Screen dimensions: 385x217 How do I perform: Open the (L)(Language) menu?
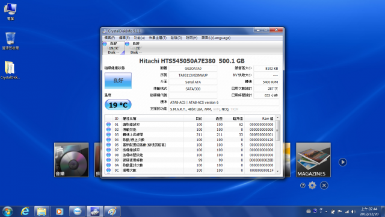pyautogui.click(x=216, y=38)
